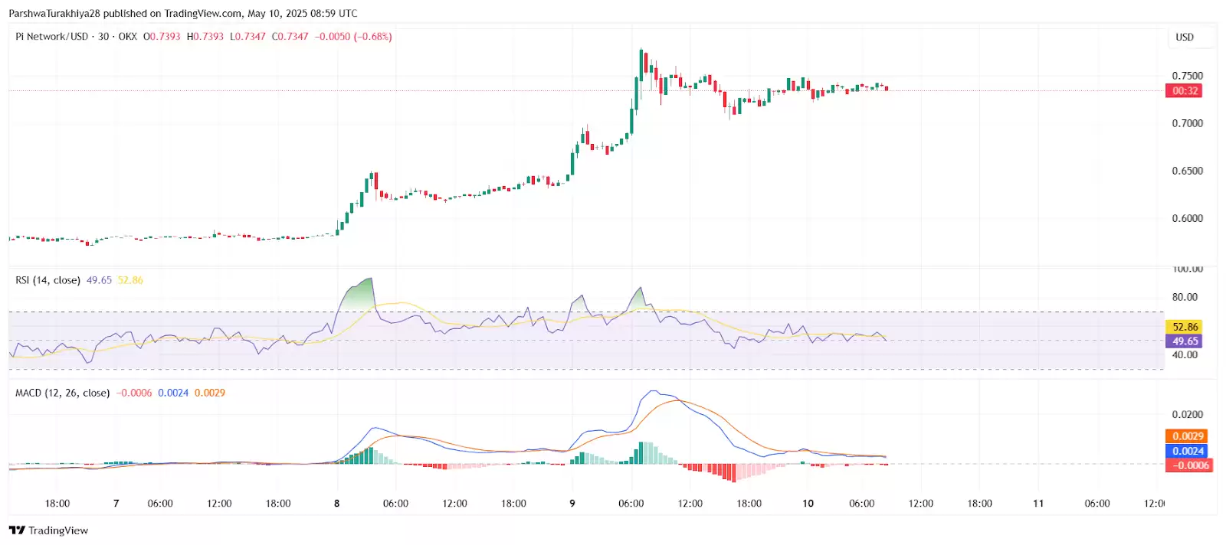Screen dimensions: 1226x545
Task: Click the orange 0.0029 MACD signal label
Action: (x=1187, y=436)
